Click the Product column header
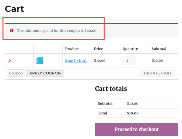182x139 pixels. tap(72, 49)
